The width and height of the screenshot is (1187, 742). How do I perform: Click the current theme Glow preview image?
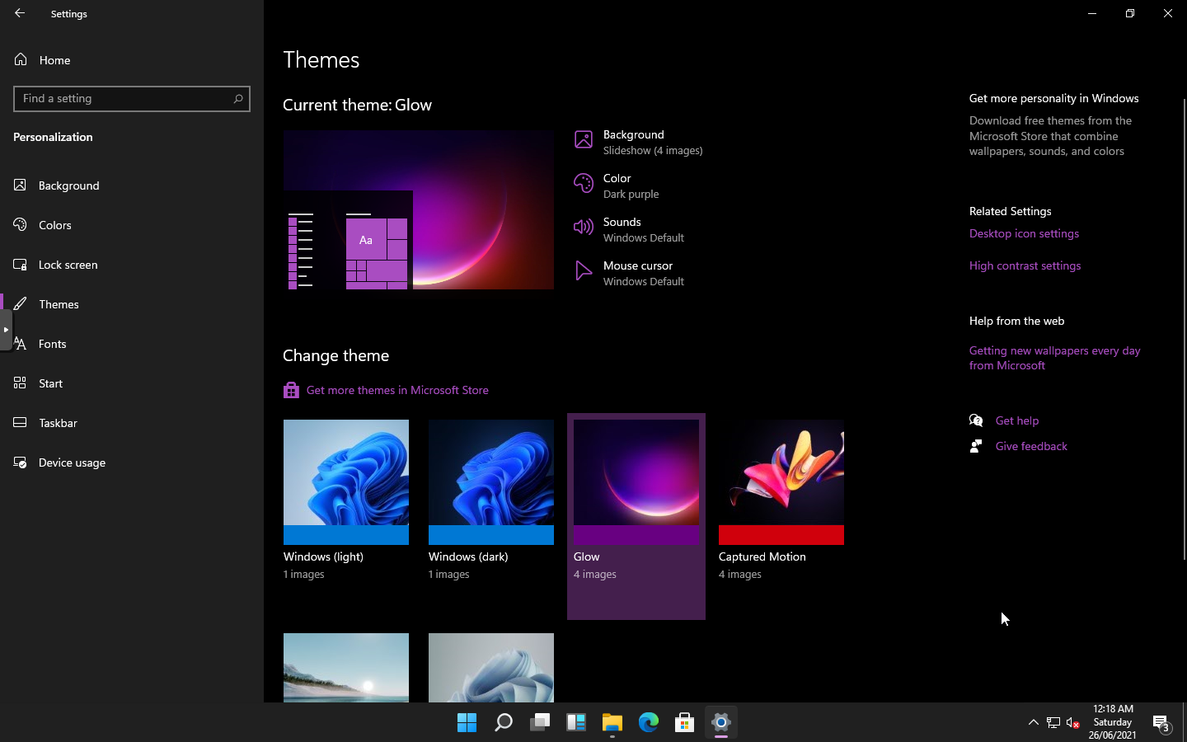[418, 209]
